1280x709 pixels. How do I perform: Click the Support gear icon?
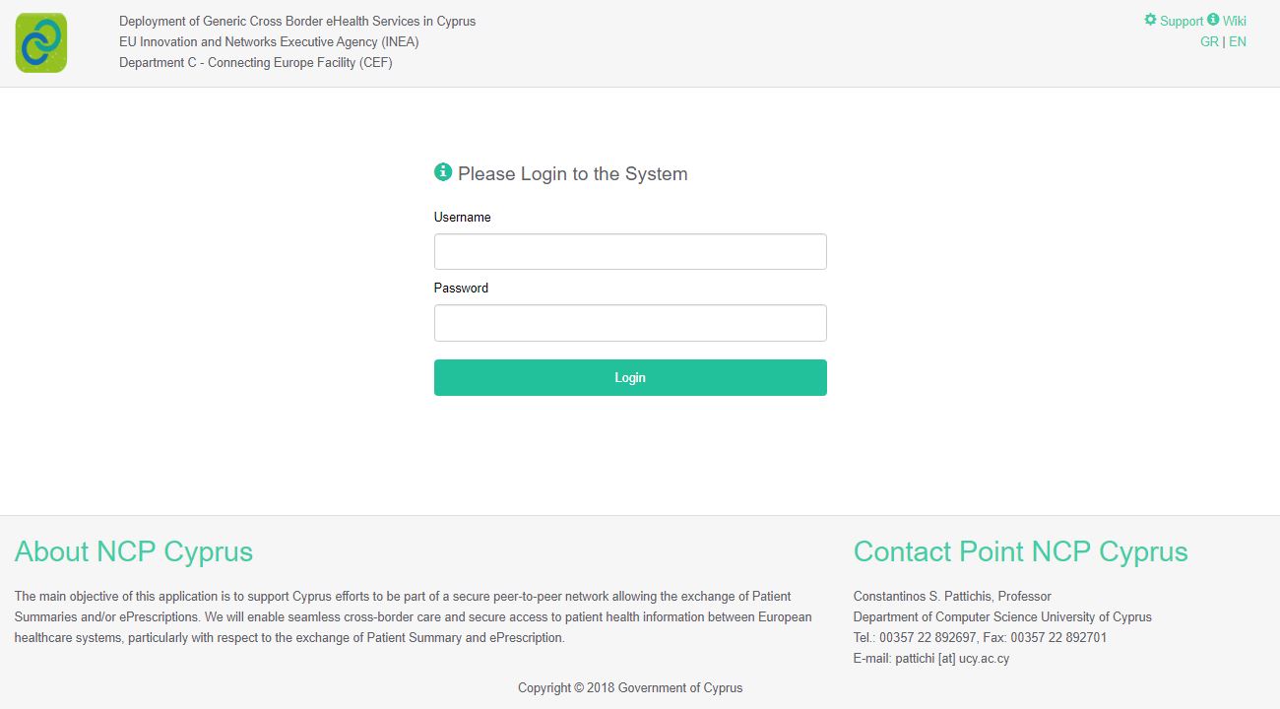pos(1150,20)
